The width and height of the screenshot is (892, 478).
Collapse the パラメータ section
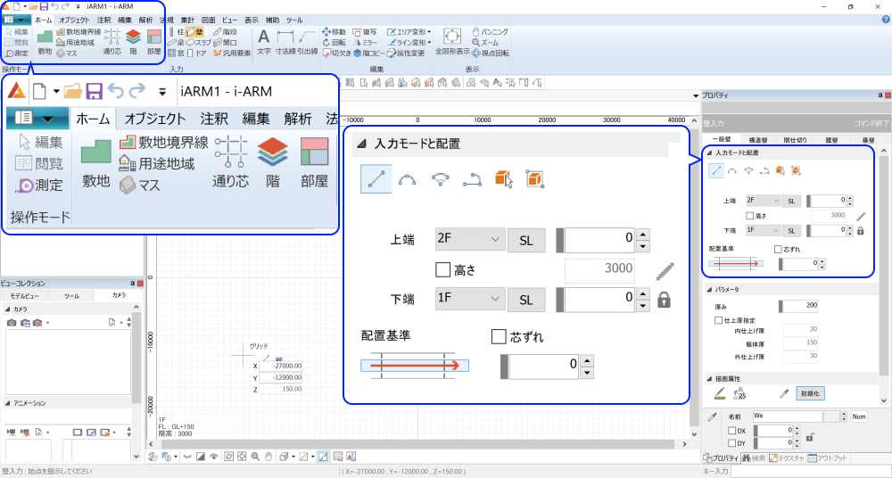click(x=709, y=290)
